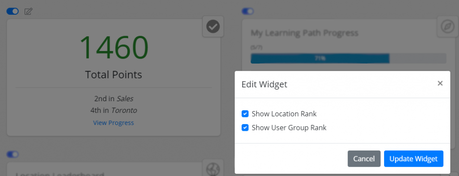Click the pencil edit icon above Total Points
The height and width of the screenshot is (176, 459).
click(x=28, y=11)
